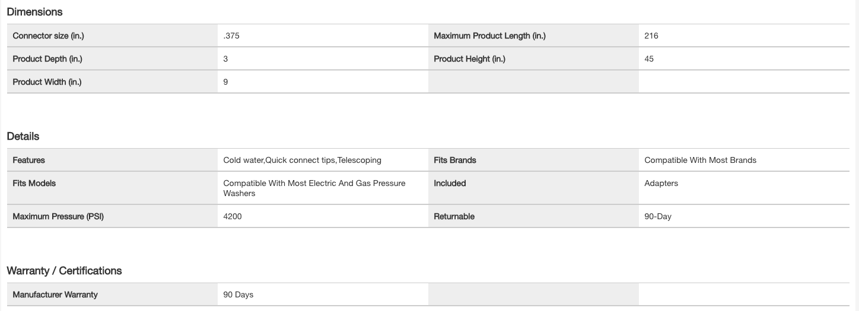The image size is (859, 311).
Task: Select the Product Width (in.) label
Action: [47, 82]
